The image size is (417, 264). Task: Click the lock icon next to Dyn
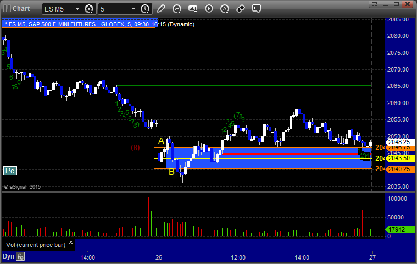click(x=20, y=256)
